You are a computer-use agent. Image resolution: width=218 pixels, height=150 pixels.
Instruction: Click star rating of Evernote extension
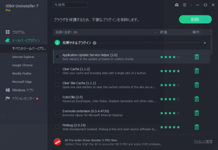(x=170, y=113)
